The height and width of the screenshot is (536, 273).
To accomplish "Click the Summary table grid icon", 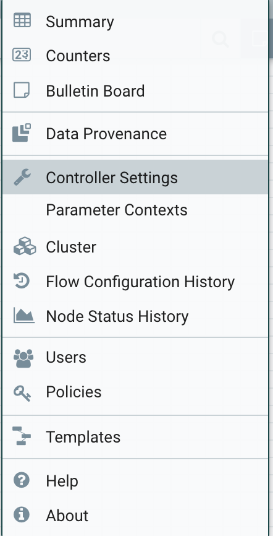I will [x=22, y=20].
